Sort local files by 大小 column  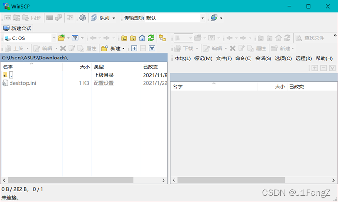[77, 67]
